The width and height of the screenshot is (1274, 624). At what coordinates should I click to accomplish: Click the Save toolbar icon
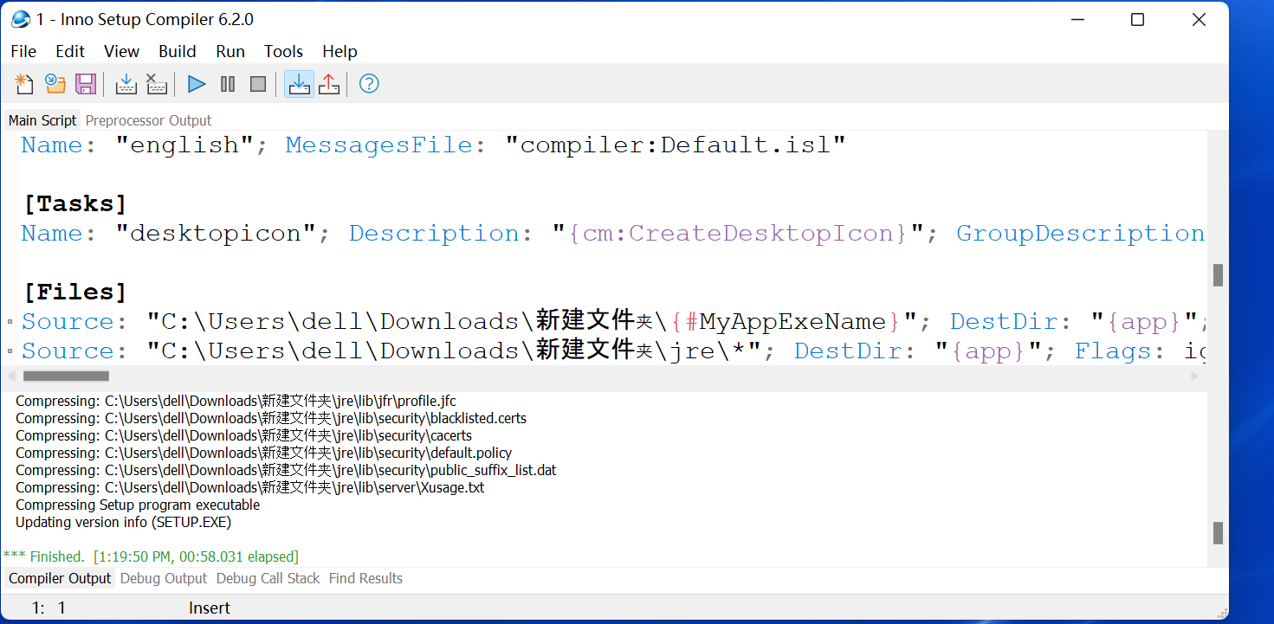click(86, 84)
